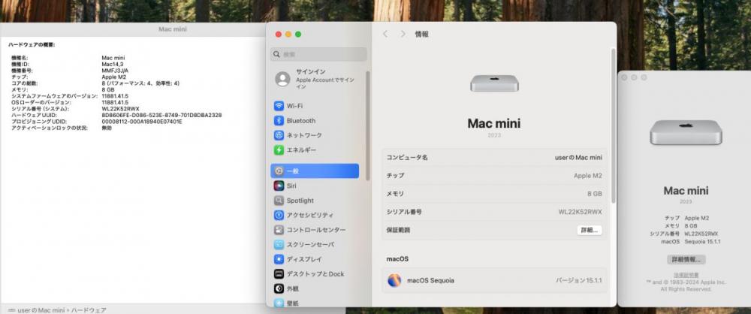The height and width of the screenshot is (314, 751).
Task: Click the macOS Sequoia logo icon
Action: pyautogui.click(x=394, y=280)
